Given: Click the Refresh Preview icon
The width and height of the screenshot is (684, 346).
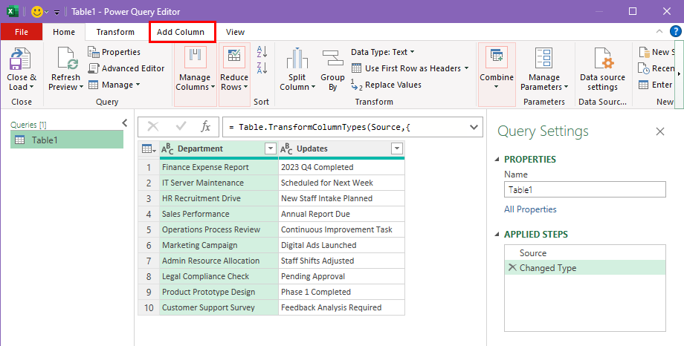Looking at the screenshot, I should 66,59.
